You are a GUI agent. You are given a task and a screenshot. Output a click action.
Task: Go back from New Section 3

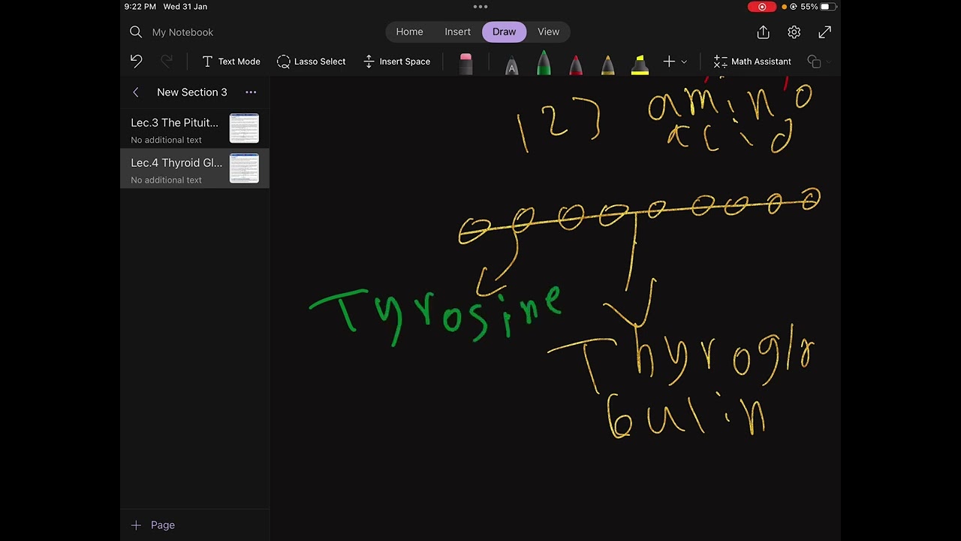point(136,92)
